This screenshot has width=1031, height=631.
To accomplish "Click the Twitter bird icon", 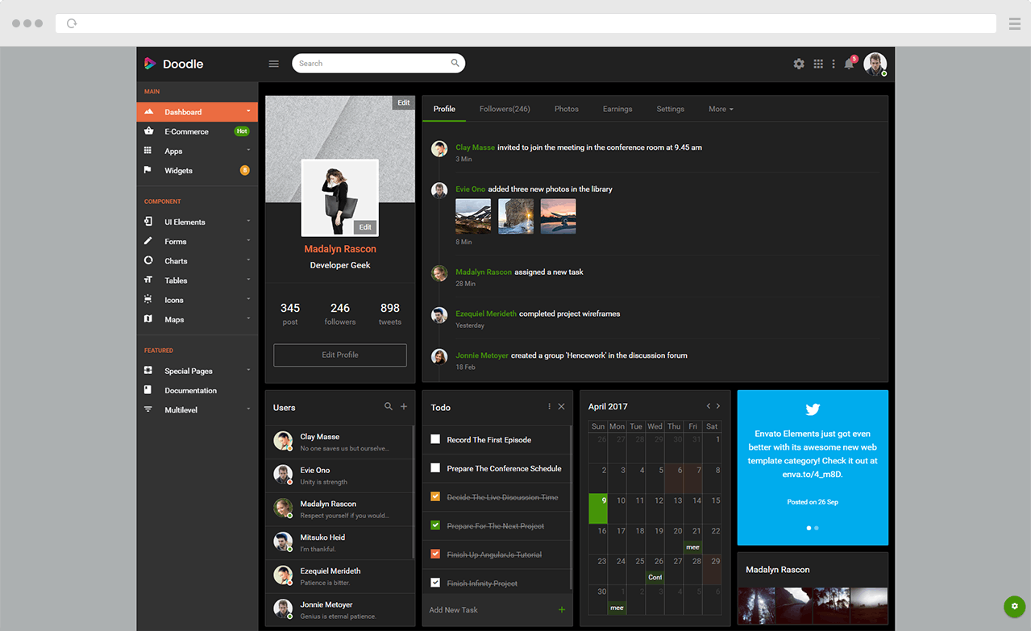I will (x=813, y=409).
